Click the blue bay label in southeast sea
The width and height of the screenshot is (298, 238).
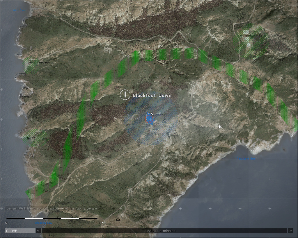coord(246,159)
